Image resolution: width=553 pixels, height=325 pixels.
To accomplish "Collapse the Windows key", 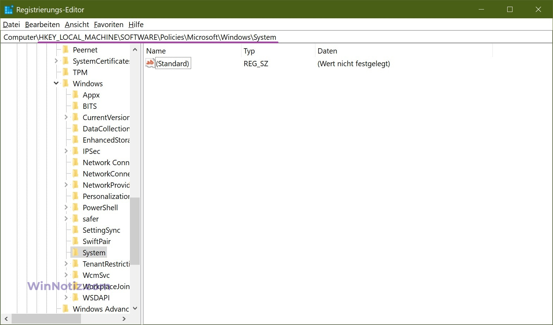I will pos(56,83).
